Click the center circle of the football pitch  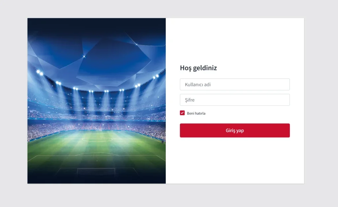(97, 139)
